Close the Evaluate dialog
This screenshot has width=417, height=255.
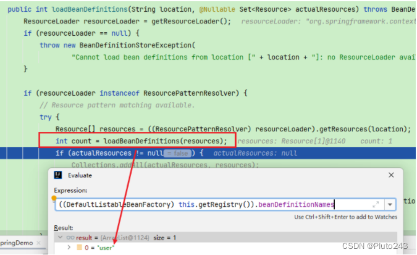tap(391, 175)
